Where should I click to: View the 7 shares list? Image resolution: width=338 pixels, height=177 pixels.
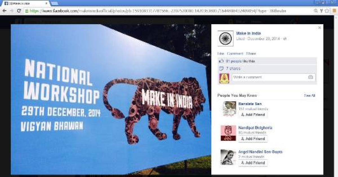click(x=233, y=68)
